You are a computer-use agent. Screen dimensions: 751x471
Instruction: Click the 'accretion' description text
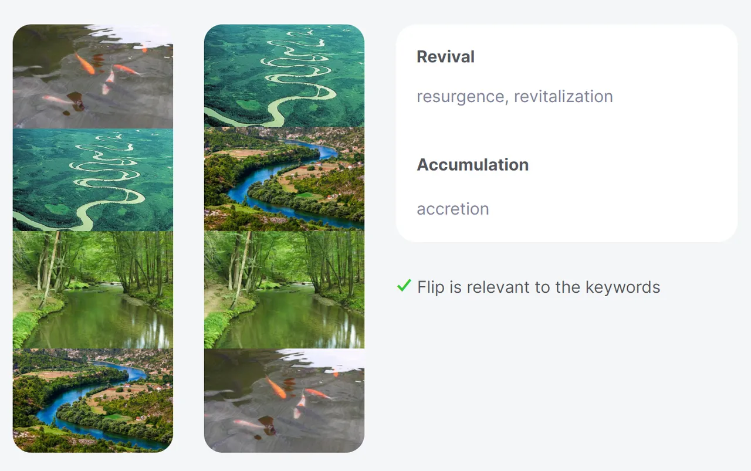[452, 209]
